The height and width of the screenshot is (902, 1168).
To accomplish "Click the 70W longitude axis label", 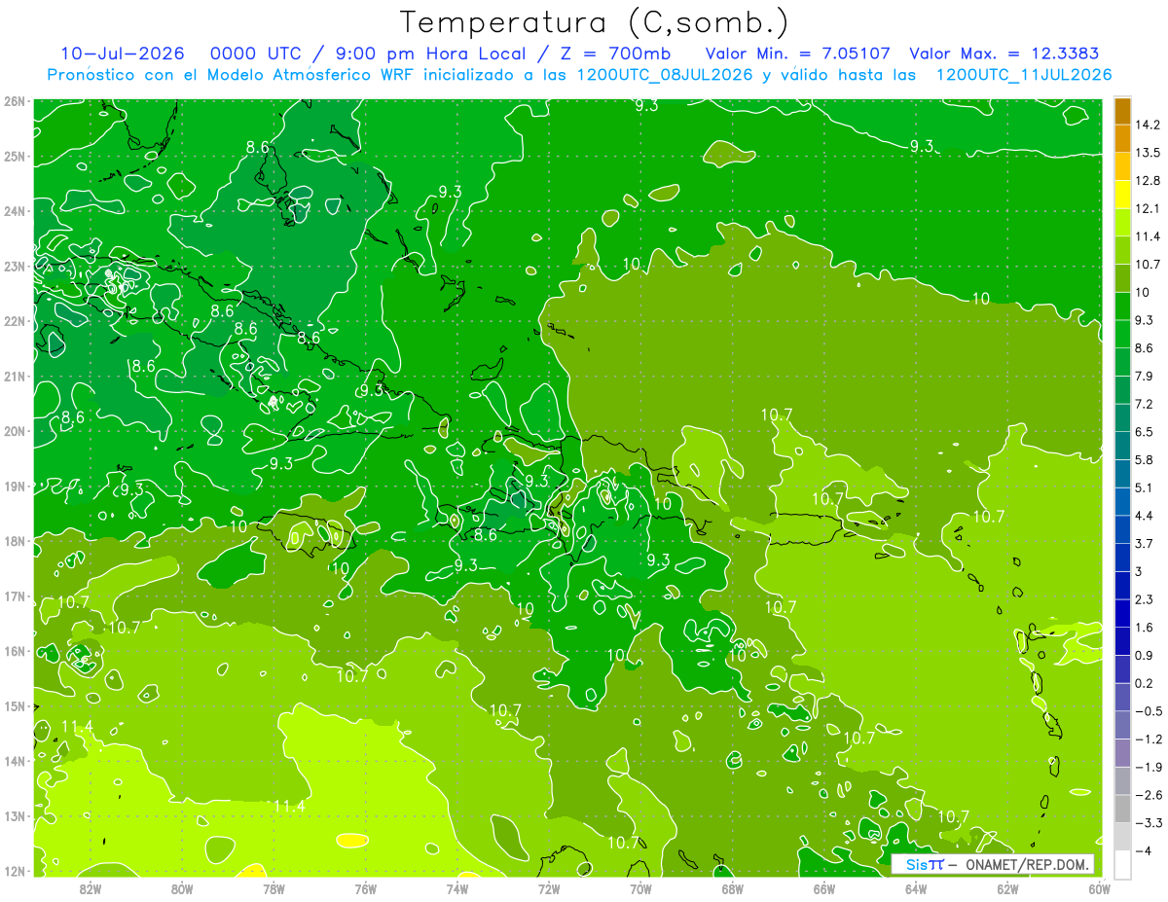I will (640, 888).
